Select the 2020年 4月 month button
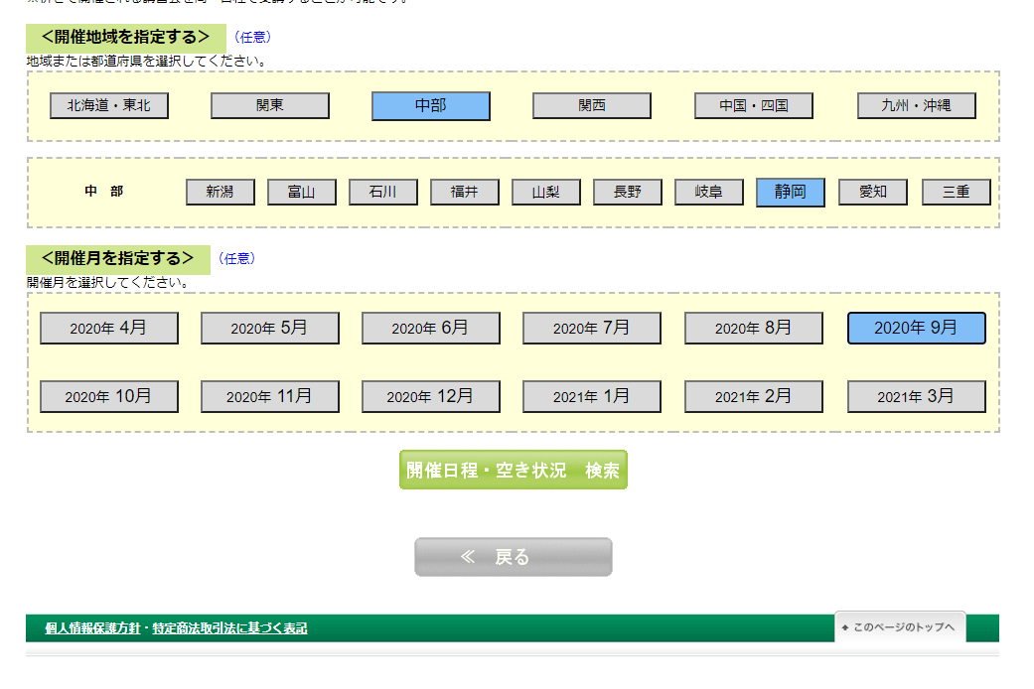The width and height of the screenshot is (1034, 689). coord(109,329)
